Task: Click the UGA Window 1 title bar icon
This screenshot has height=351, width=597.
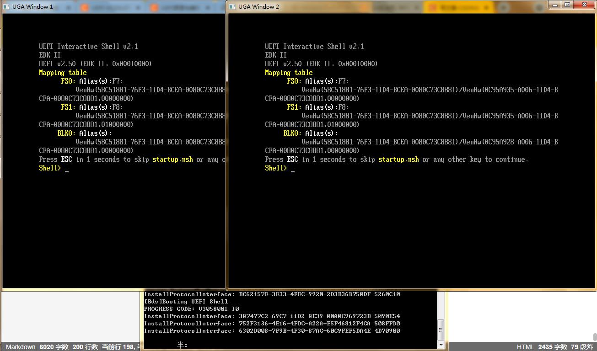Action: [x=6, y=7]
